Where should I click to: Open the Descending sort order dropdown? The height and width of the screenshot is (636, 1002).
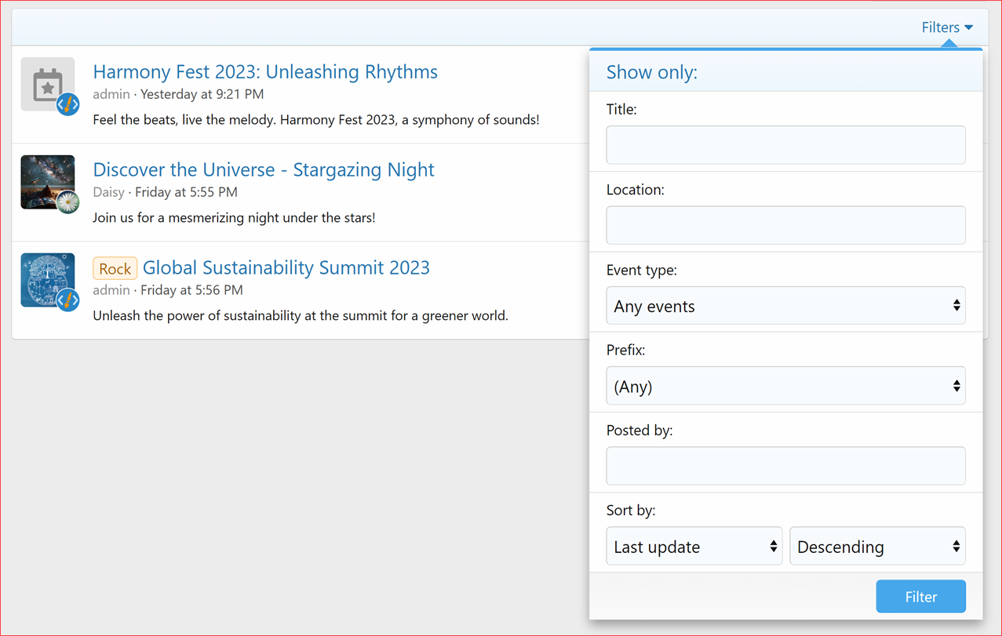pyautogui.click(x=876, y=546)
